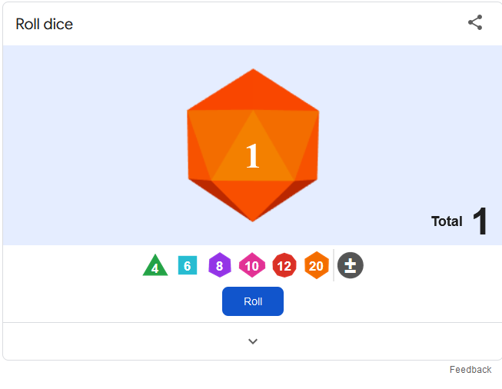Click the large orange 20-sided die
The height and width of the screenshot is (389, 502).
click(253, 145)
